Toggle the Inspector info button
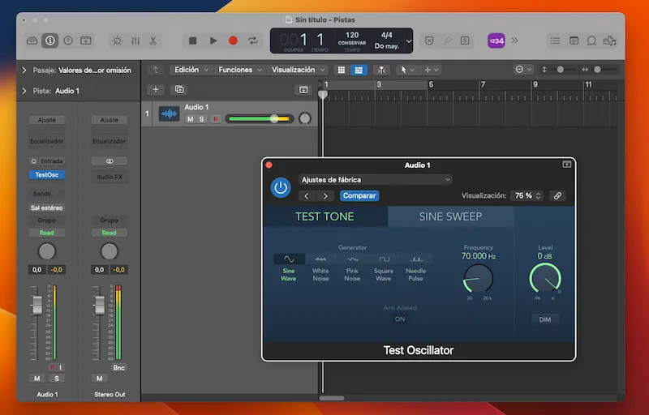 pos(49,41)
